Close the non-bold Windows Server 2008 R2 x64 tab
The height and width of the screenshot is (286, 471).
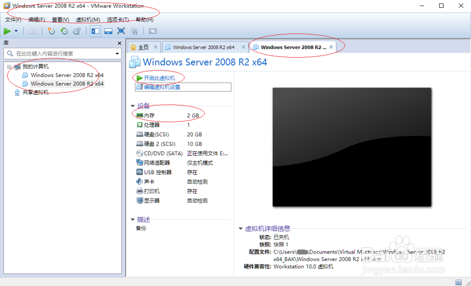pyautogui.click(x=244, y=47)
